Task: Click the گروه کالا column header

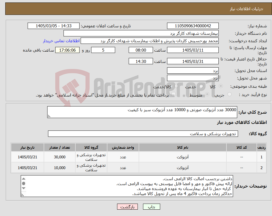Action: coord(91,147)
